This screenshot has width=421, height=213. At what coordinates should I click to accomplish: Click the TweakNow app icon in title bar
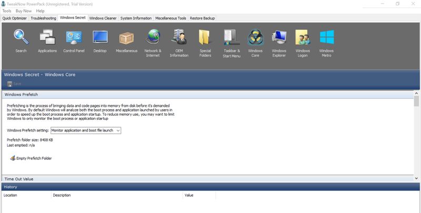pos(3,4)
